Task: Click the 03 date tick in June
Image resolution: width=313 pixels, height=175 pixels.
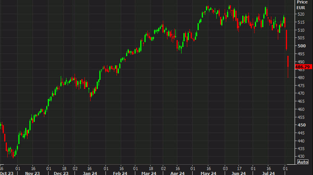Action: point(225,169)
